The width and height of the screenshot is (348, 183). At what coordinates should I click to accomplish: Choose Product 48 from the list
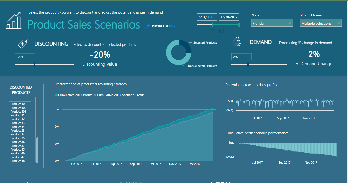pyautogui.click(x=18, y=161)
